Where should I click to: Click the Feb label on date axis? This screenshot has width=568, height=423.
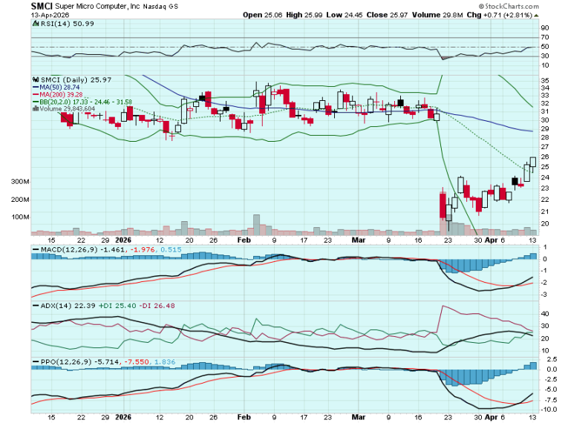tap(244, 241)
